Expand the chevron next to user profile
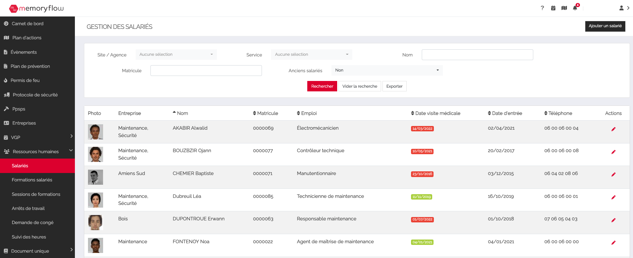This screenshot has width=633, height=258. pos(628,8)
